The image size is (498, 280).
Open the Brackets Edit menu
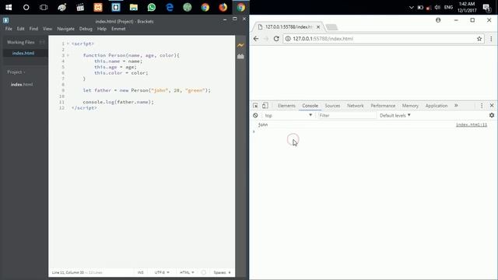coord(21,29)
